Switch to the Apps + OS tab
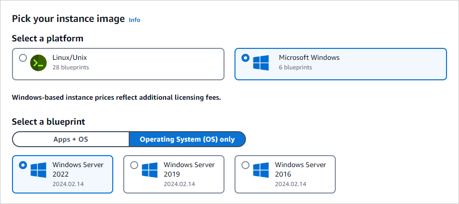 tap(70, 139)
